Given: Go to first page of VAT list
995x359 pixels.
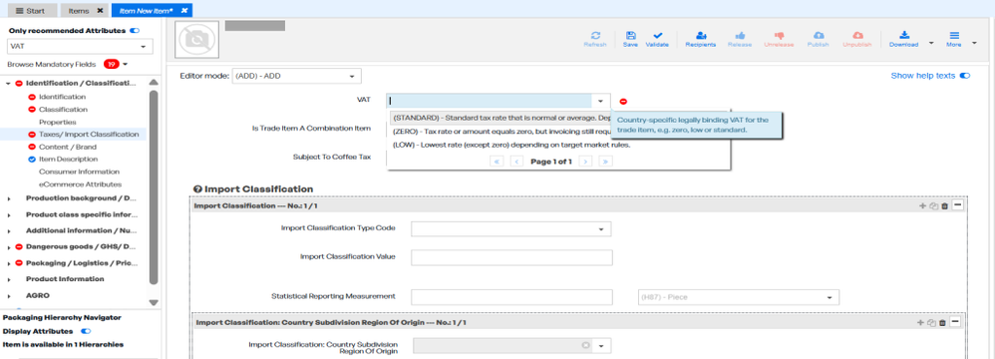Looking at the screenshot, I should pyautogui.click(x=497, y=162).
